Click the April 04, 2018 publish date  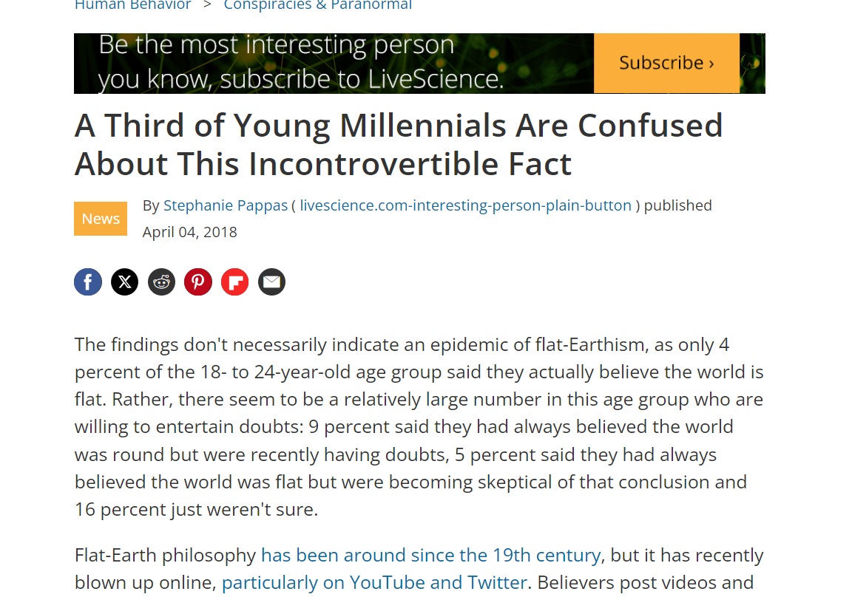190,232
